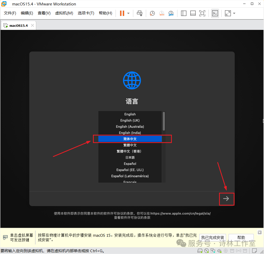
Task: Open the 查看(V) menu
Action: (x=44, y=13)
